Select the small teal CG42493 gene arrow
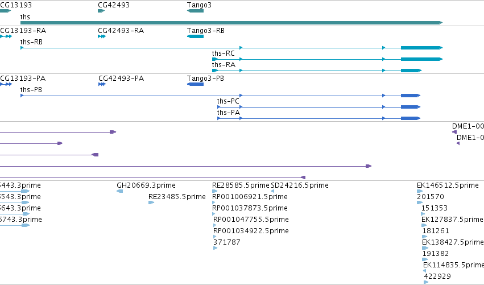 101,11
